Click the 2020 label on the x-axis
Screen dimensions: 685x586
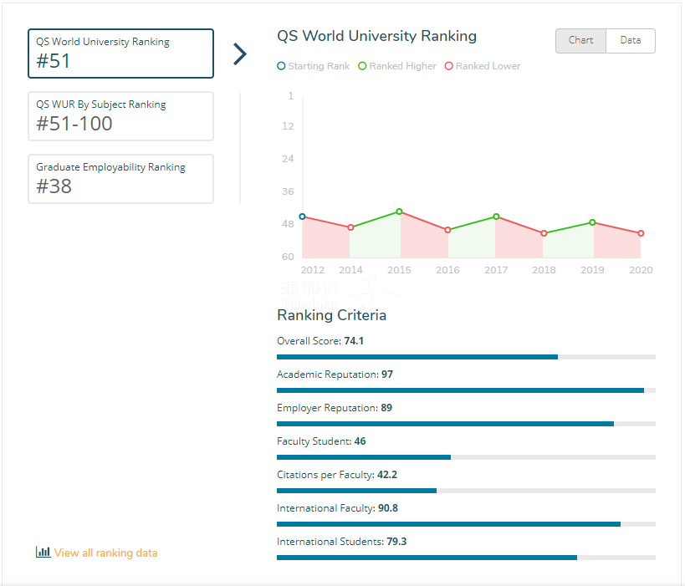641,270
